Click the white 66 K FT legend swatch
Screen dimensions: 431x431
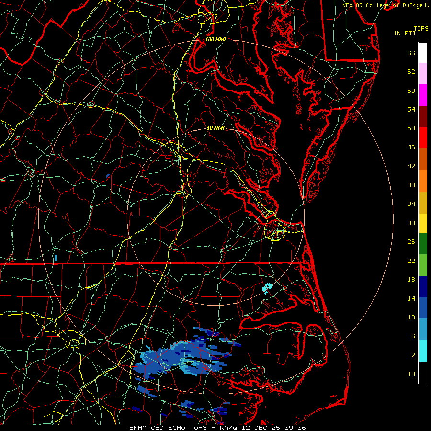point(423,53)
